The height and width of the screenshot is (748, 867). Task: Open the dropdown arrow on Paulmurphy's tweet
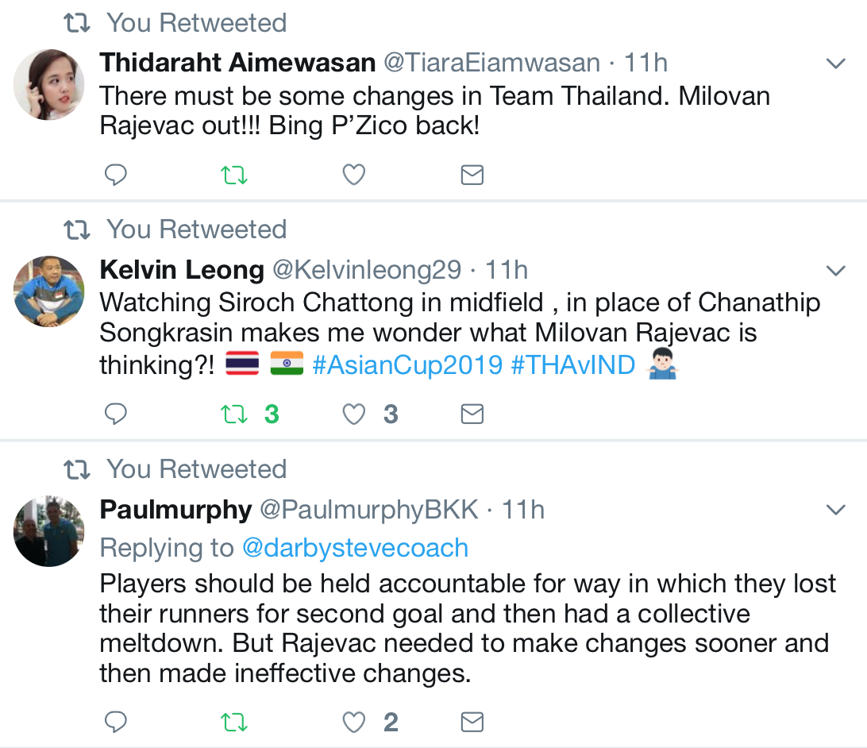tap(835, 509)
